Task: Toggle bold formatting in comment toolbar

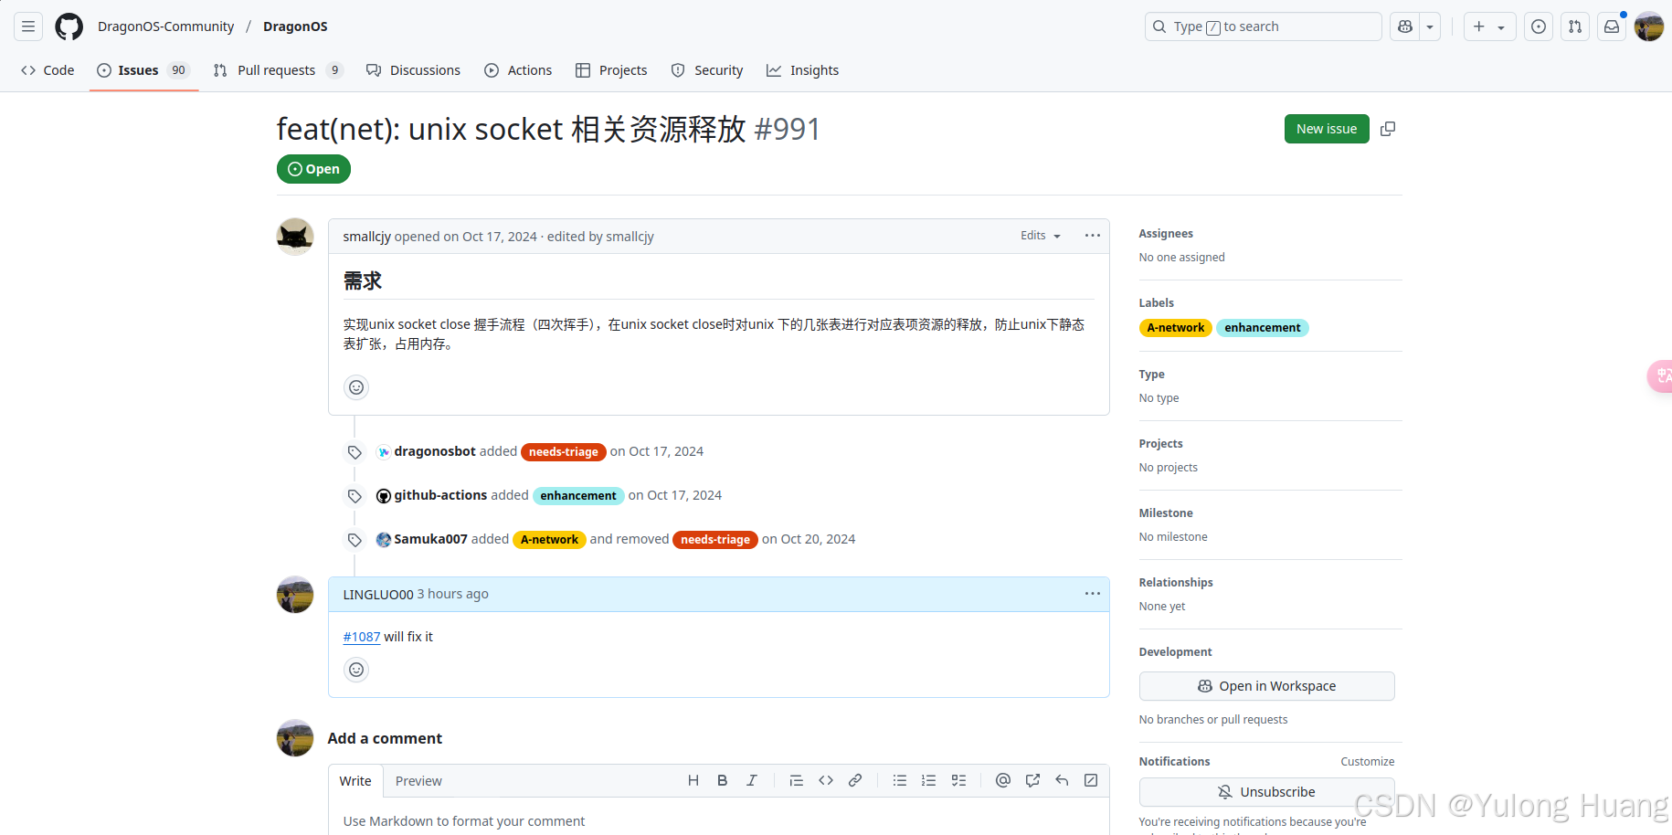Action: pyautogui.click(x=722, y=780)
